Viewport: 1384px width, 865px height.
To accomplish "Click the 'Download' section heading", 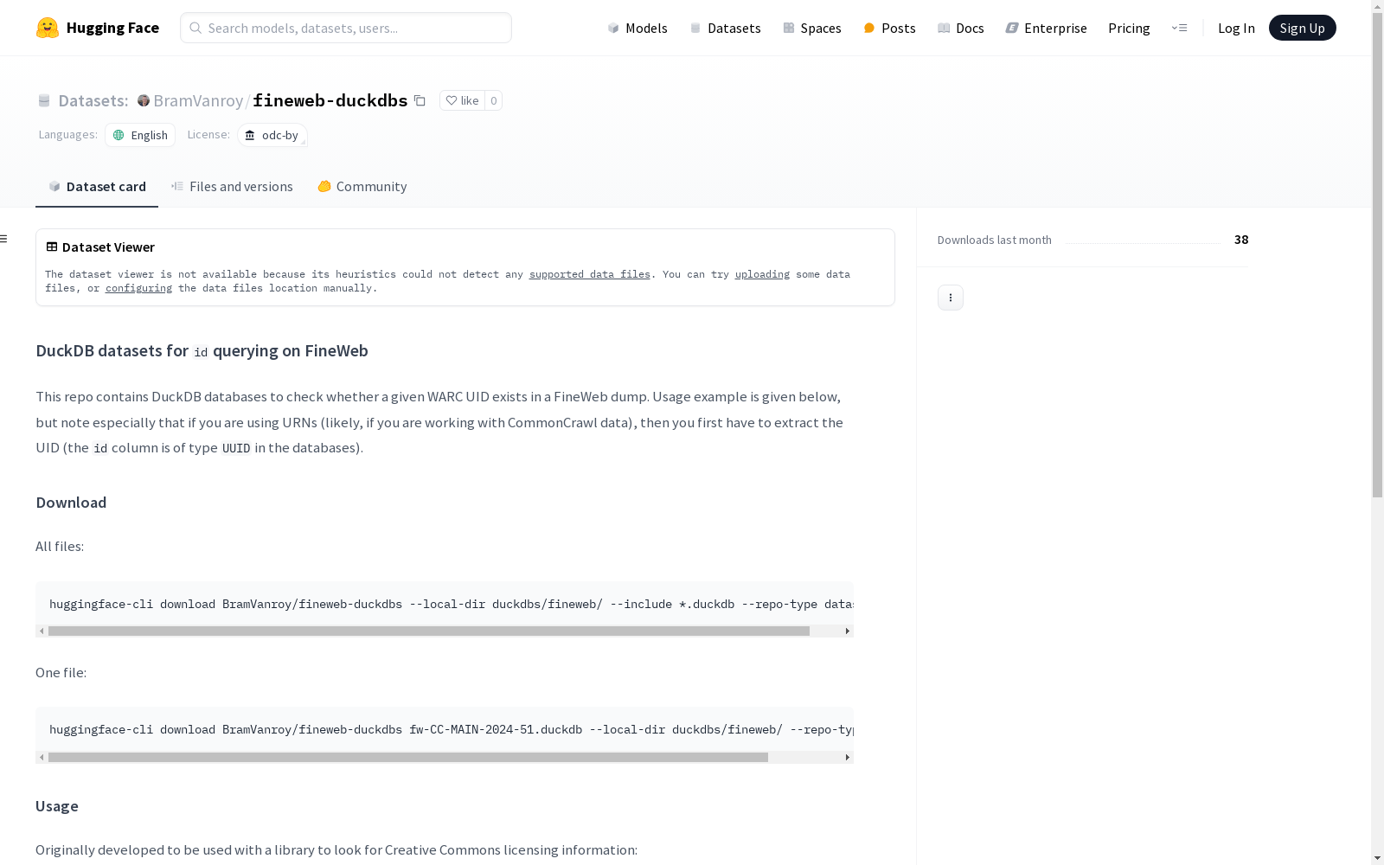I will point(71,503).
